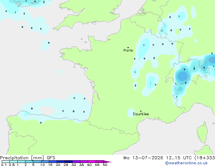Screen dimensions: 215x166
Task: Click the Dourbies location label
Action: 141,114
